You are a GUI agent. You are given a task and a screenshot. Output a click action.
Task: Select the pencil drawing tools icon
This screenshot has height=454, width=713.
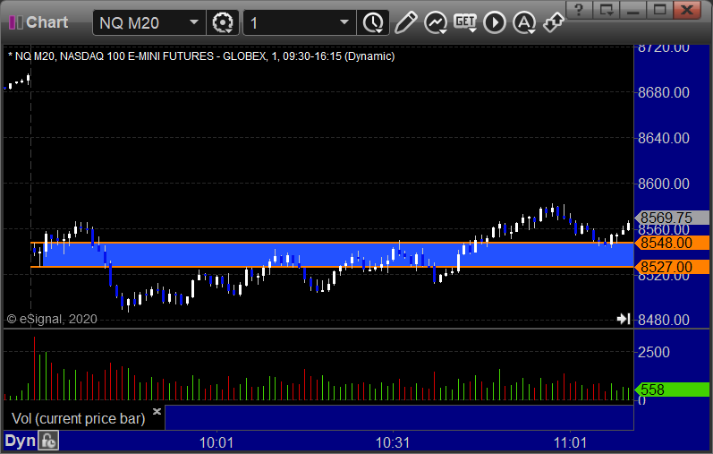pos(405,22)
